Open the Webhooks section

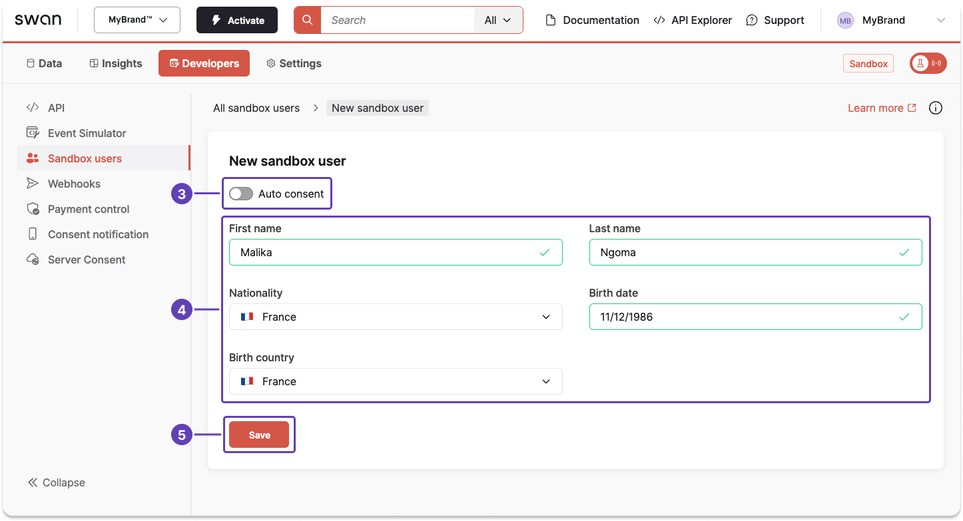pos(75,183)
